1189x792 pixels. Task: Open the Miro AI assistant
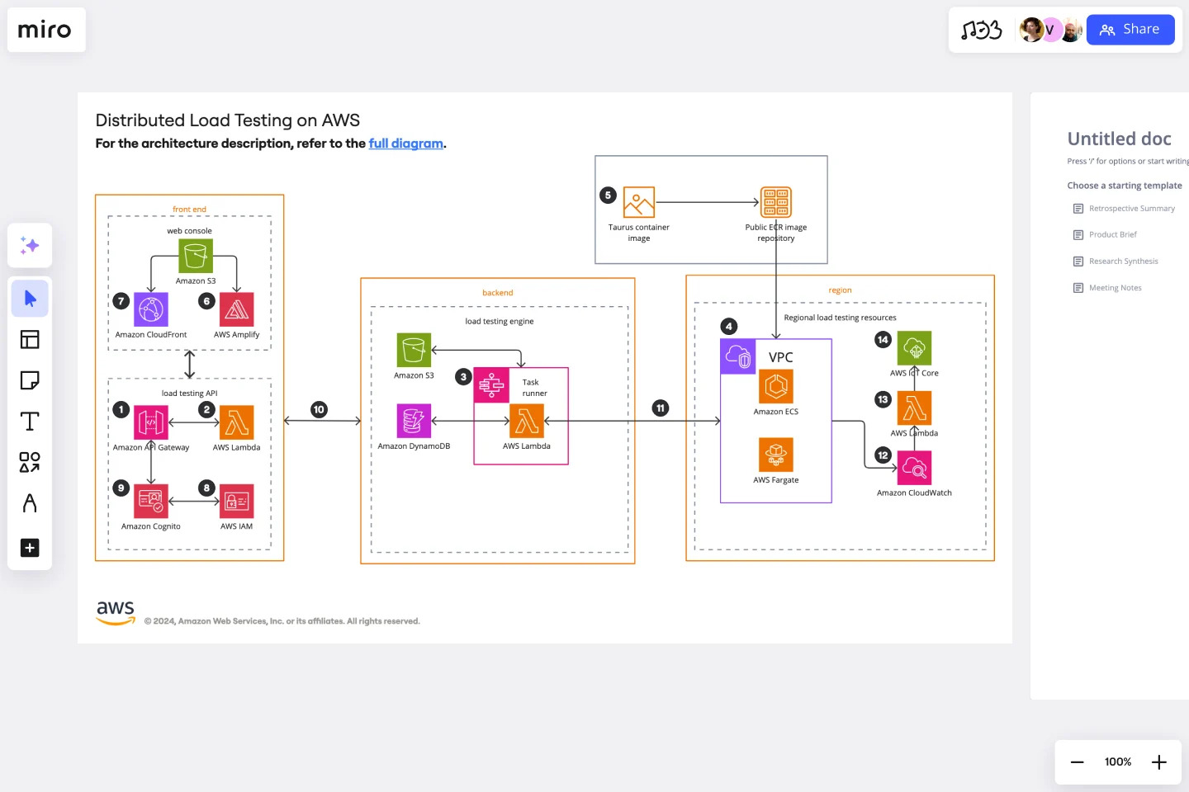(30, 245)
